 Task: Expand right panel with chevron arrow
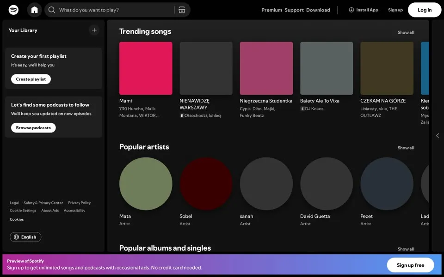click(438, 136)
